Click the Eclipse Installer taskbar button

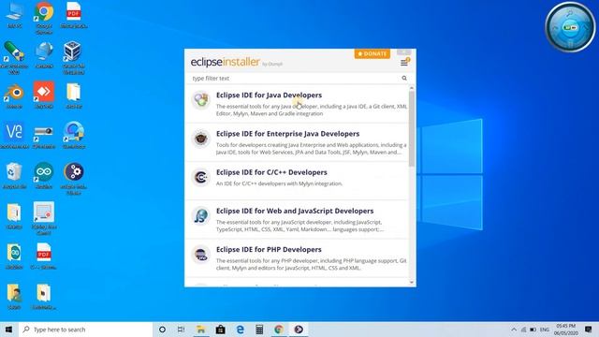point(299,330)
